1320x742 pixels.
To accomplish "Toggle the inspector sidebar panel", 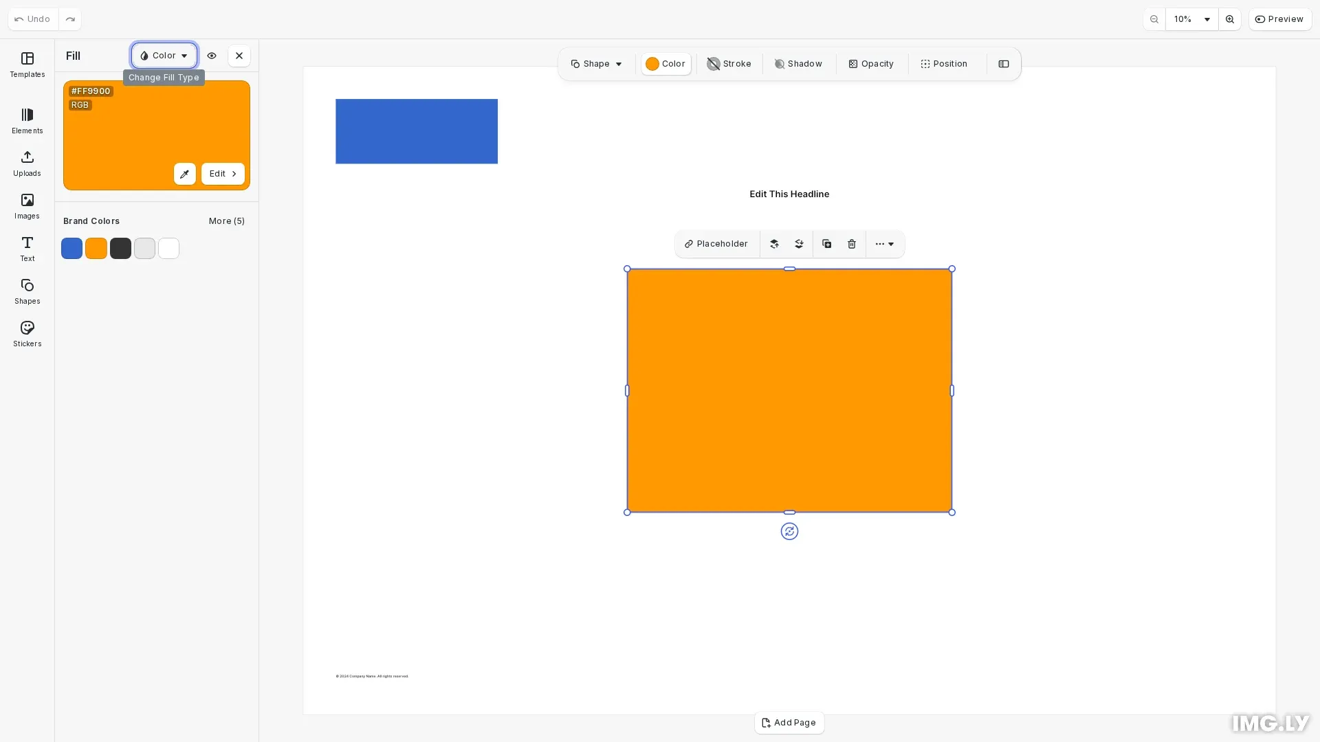I will point(1004,64).
